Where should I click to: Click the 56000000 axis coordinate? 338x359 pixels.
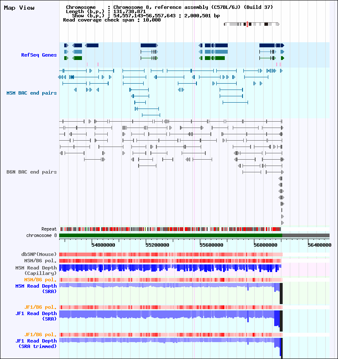coord(265,245)
